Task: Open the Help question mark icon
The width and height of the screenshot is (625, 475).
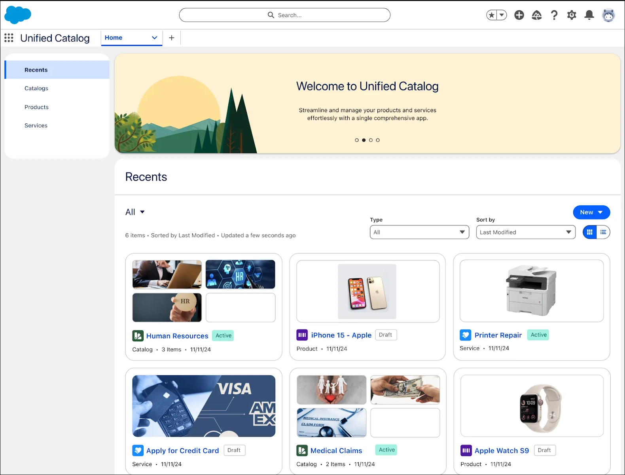Action: pyautogui.click(x=554, y=15)
